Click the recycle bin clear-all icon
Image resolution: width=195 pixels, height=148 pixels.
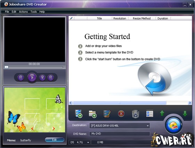(135, 114)
